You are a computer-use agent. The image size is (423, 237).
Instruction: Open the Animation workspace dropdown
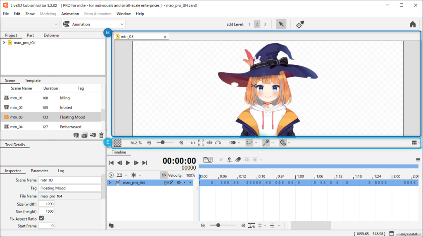[93, 24]
